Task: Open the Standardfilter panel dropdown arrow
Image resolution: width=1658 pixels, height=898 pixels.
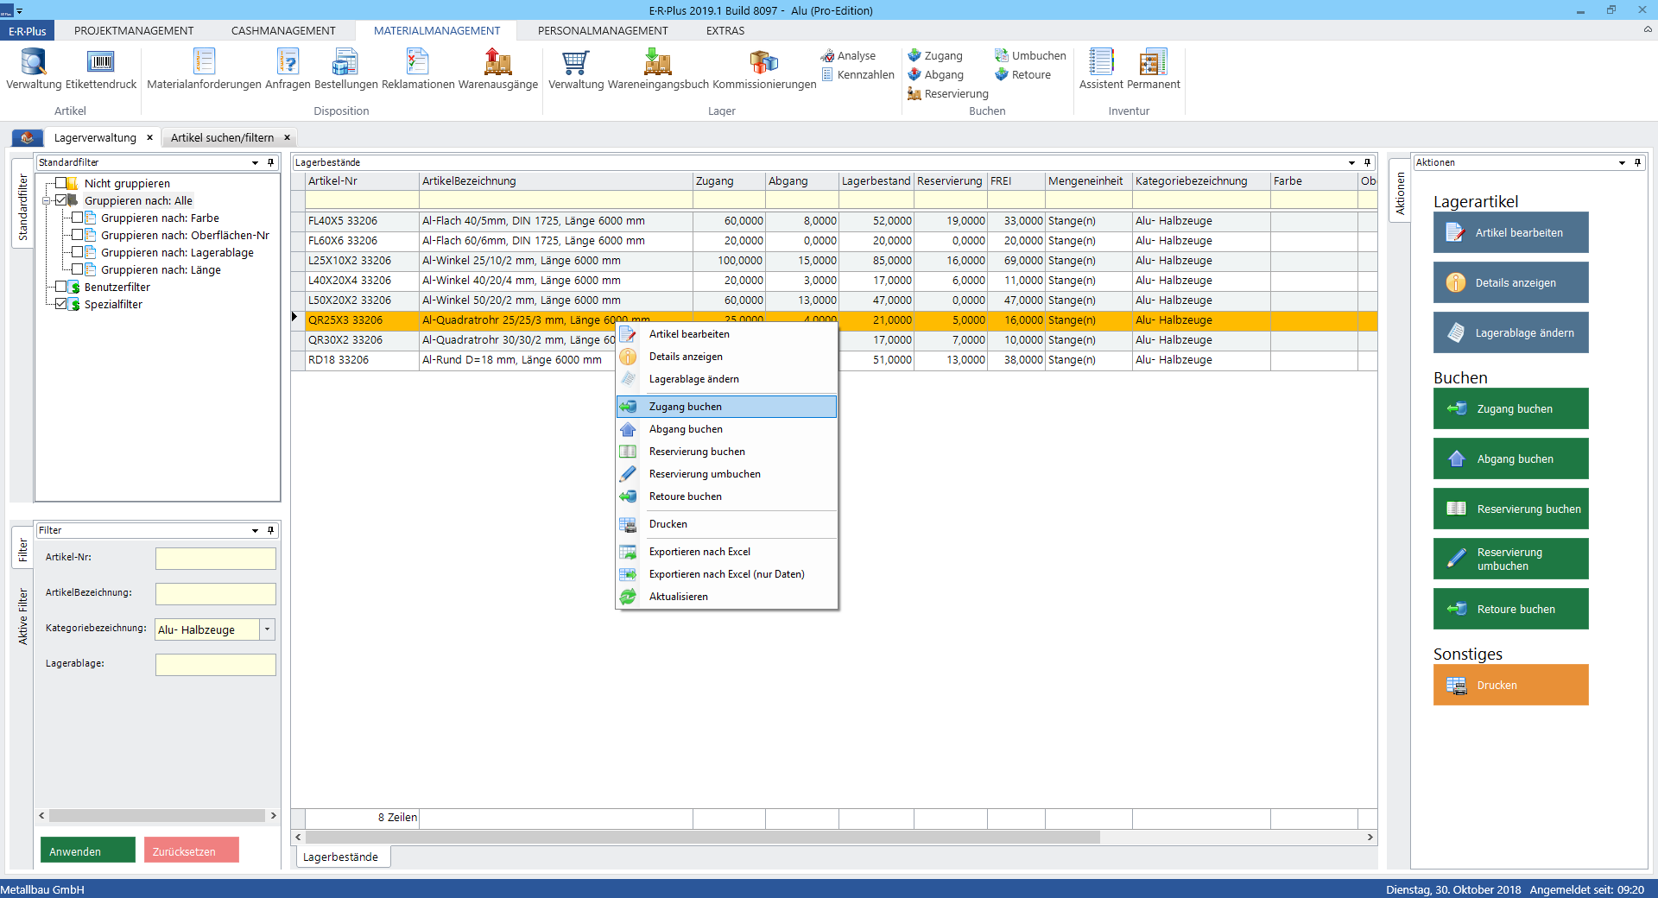Action: [x=255, y=162]
